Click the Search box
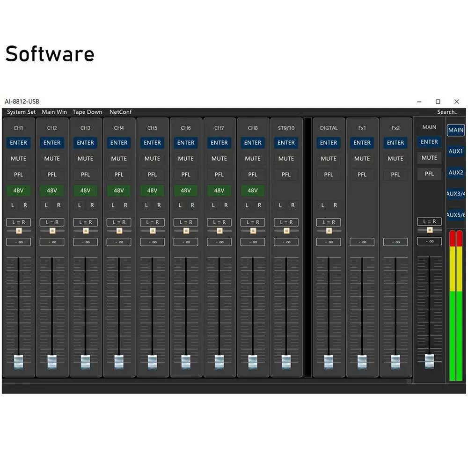This screenshot has width=468, height=468. click(447, 112)
